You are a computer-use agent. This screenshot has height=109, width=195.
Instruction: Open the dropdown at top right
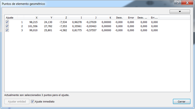coord(180,12)
